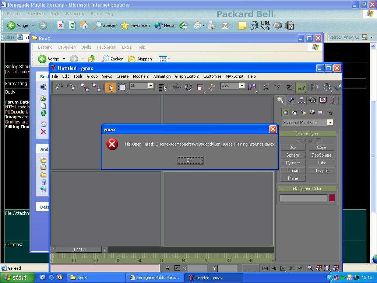
Task: Switch to Lights category in Create panel
Action: coord(303,112)
